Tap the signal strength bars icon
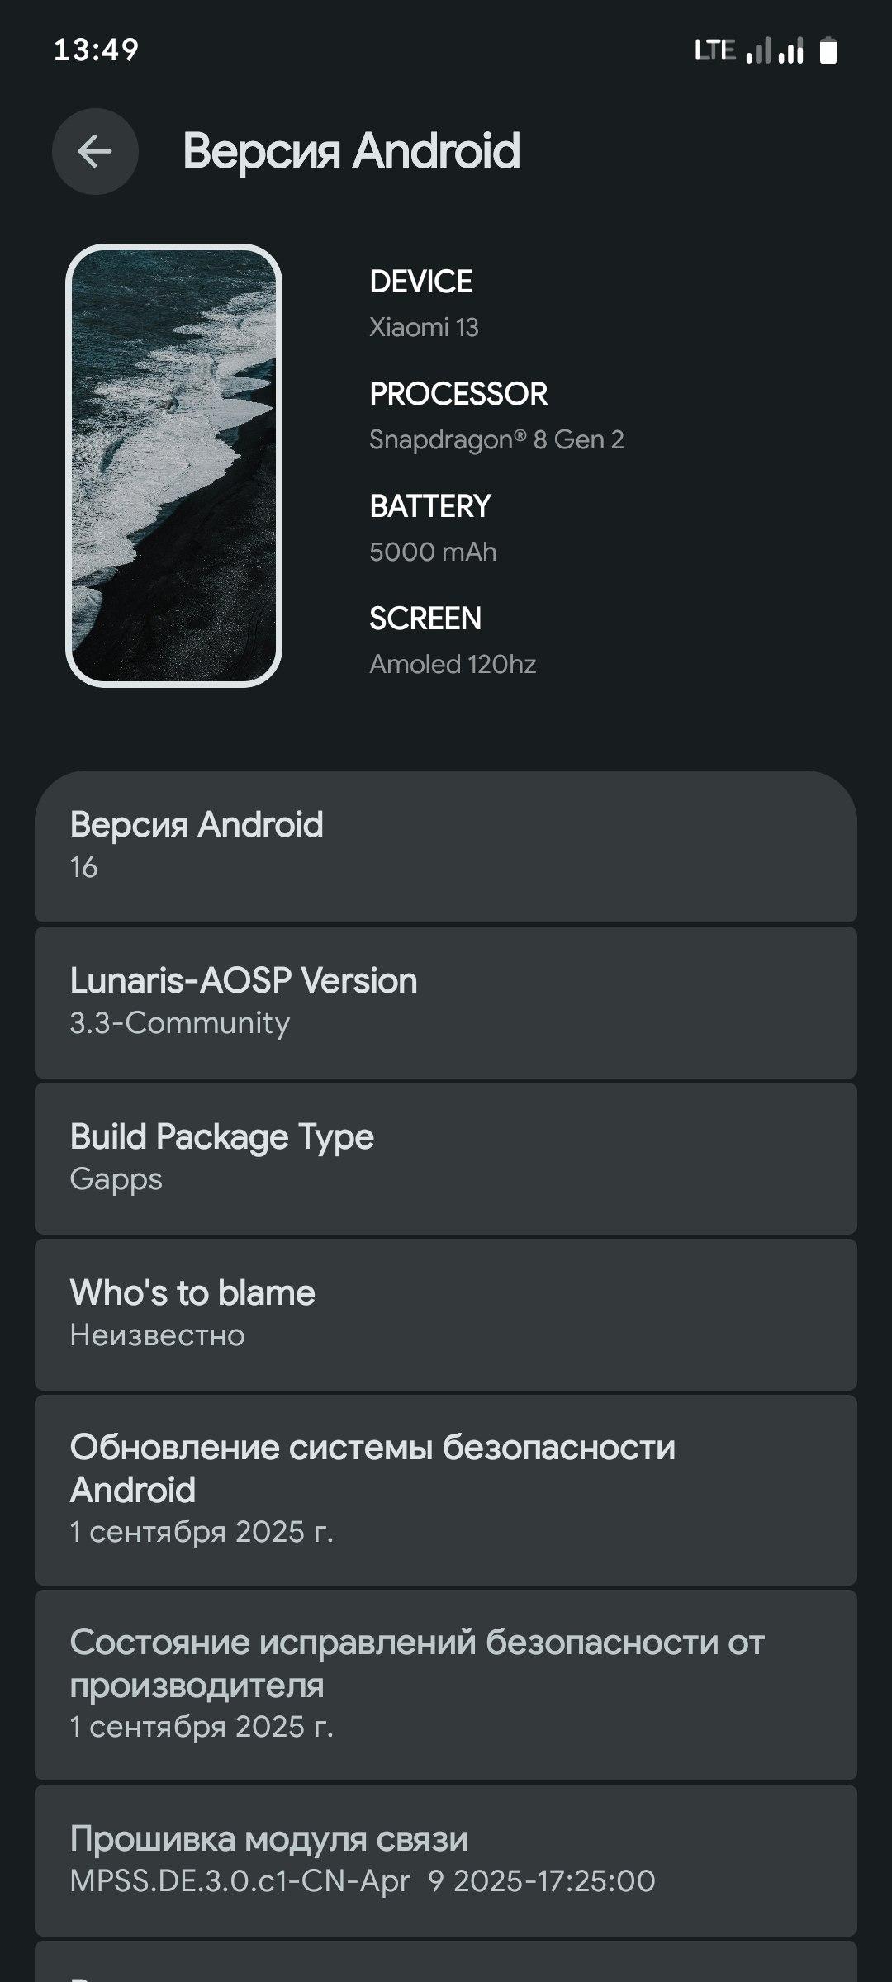 coord(774,51)
